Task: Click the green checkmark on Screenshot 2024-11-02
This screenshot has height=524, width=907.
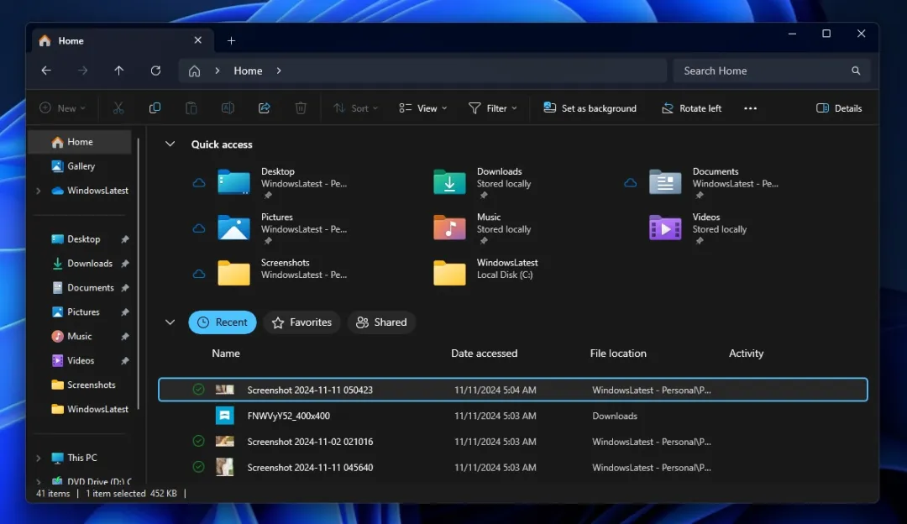Action: click(199, 441)
